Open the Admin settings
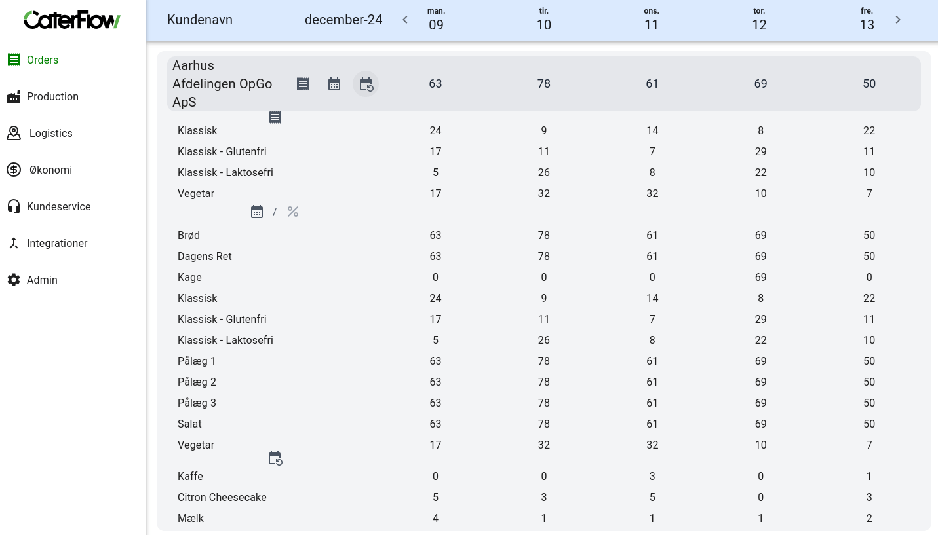Screen dimensions: 938x535 [x=42, y=280]
